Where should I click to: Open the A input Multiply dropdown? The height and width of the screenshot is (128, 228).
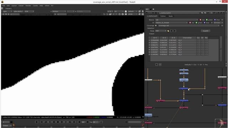(x=59, y=11)
